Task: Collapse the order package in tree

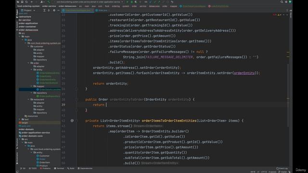Action: tap(28, 63)
